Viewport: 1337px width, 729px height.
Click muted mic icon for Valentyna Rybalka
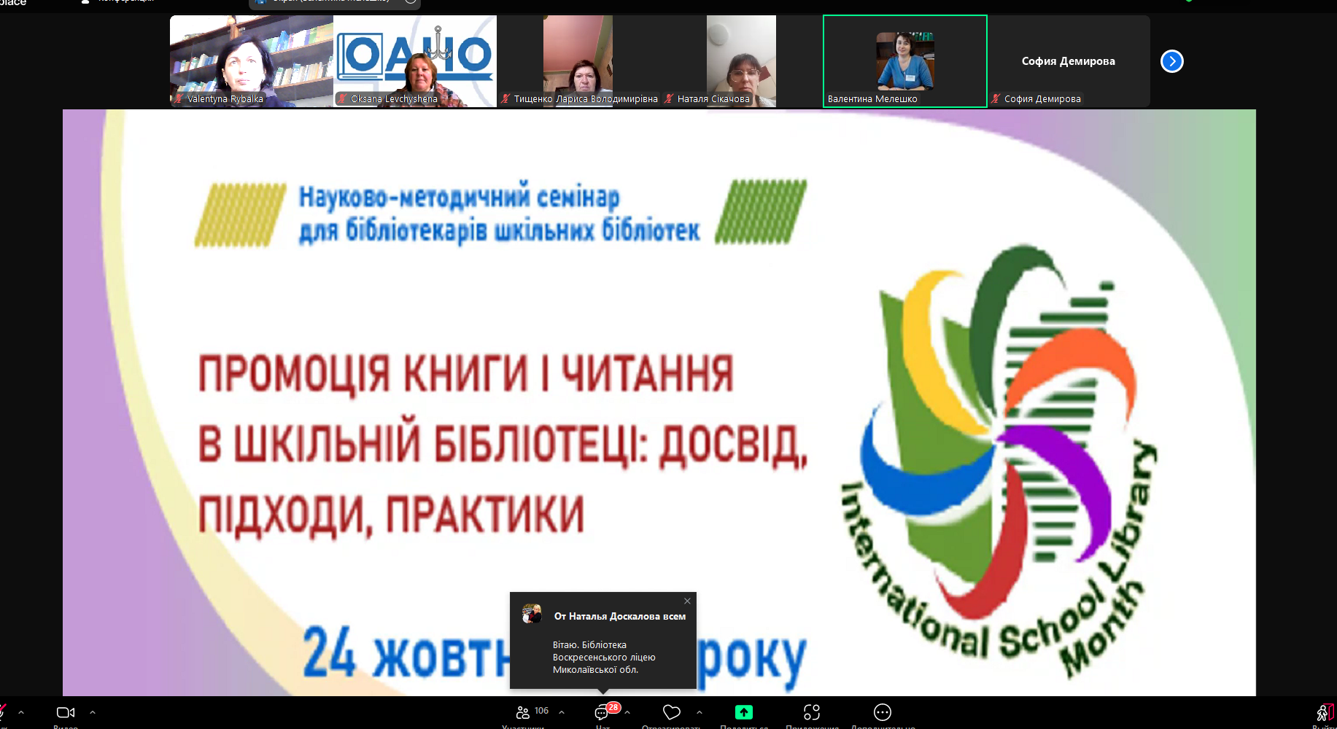point(179,99)
